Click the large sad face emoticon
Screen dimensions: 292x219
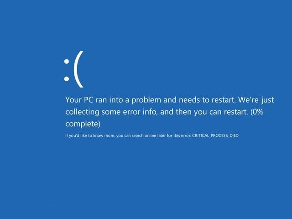tap(73, 69)
